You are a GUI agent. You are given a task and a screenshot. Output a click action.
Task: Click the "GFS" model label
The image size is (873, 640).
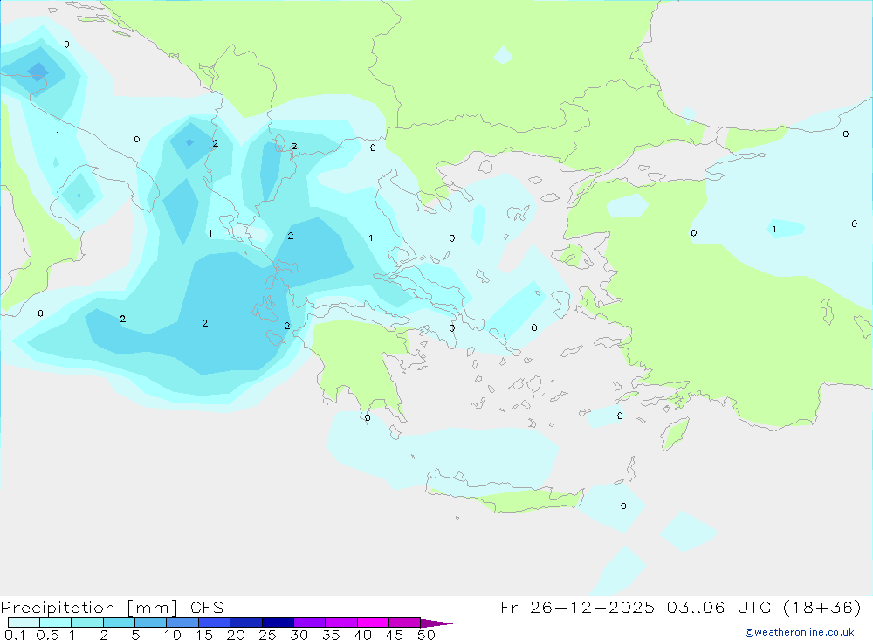(x=207, y=608)
